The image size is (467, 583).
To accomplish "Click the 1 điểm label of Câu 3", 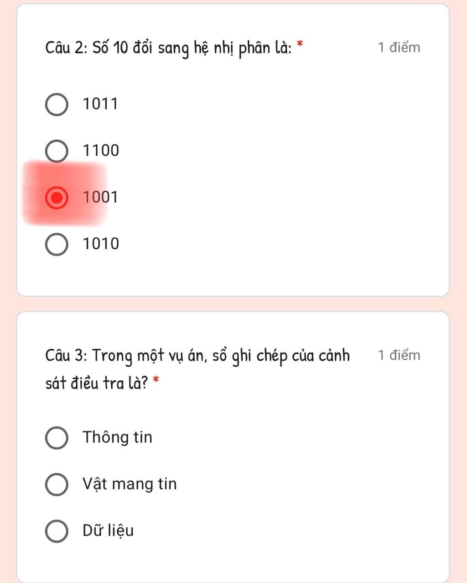I will 399,355.
